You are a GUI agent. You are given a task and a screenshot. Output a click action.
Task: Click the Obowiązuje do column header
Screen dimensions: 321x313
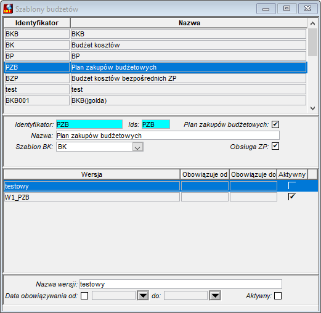point(253,174)
